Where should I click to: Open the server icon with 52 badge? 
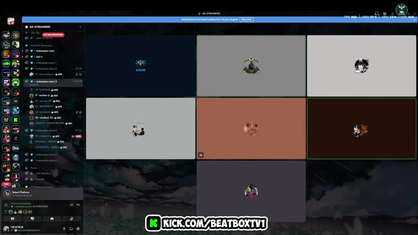click(x=6, y=101)
